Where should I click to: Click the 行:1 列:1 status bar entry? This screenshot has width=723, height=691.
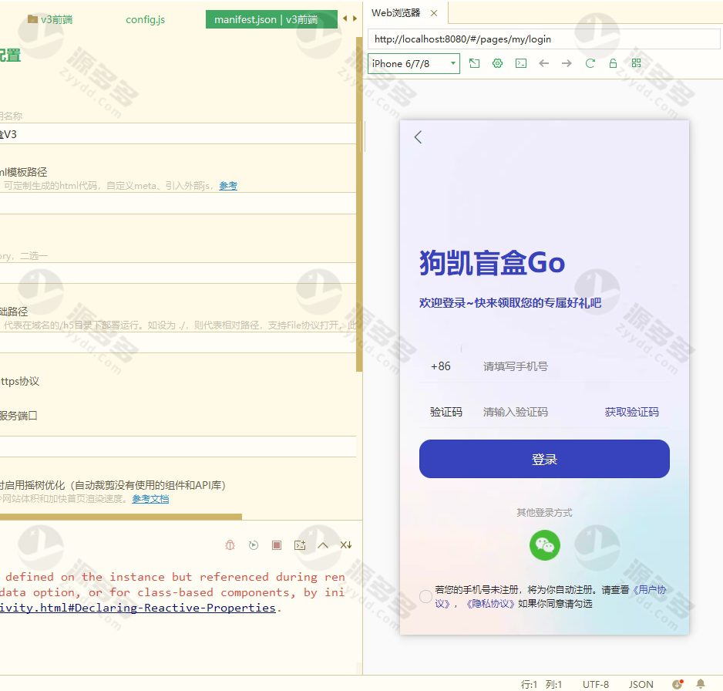pos(541,684)
